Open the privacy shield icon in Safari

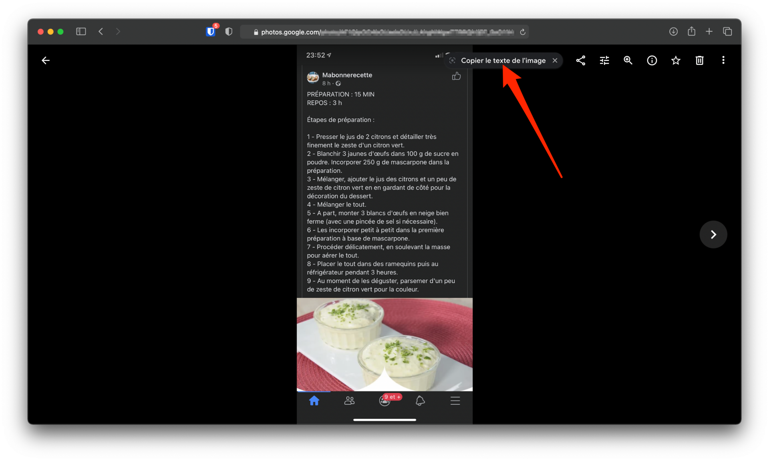coord(229,32)
